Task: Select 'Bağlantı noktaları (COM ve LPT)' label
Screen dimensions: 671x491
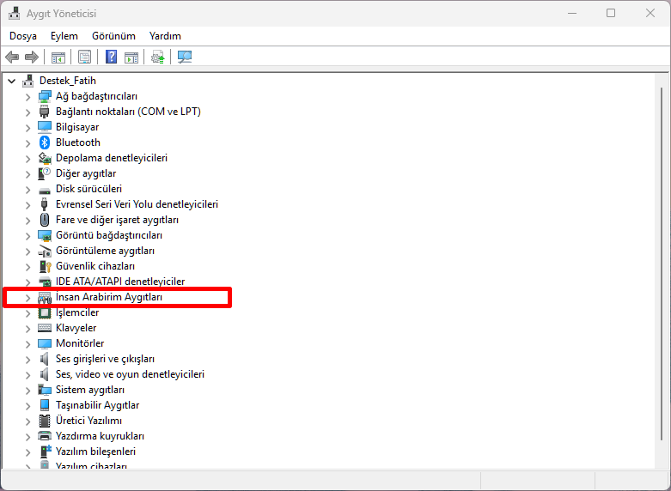Action: 128,112
